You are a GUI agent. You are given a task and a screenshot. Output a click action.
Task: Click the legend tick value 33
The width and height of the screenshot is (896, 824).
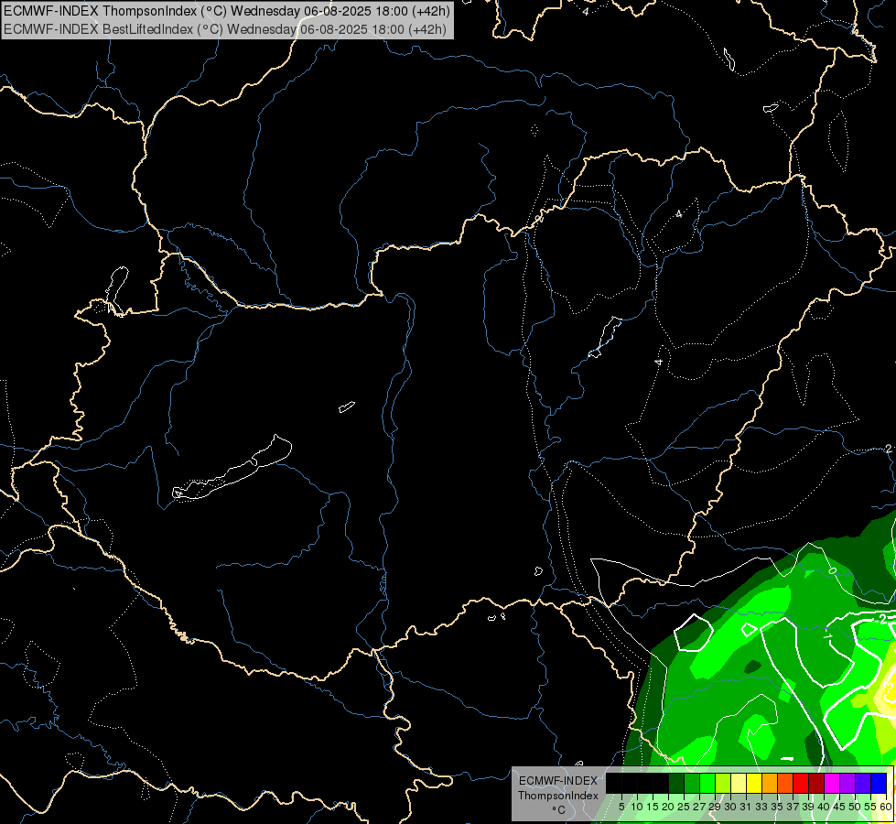[x=761, y=807]
